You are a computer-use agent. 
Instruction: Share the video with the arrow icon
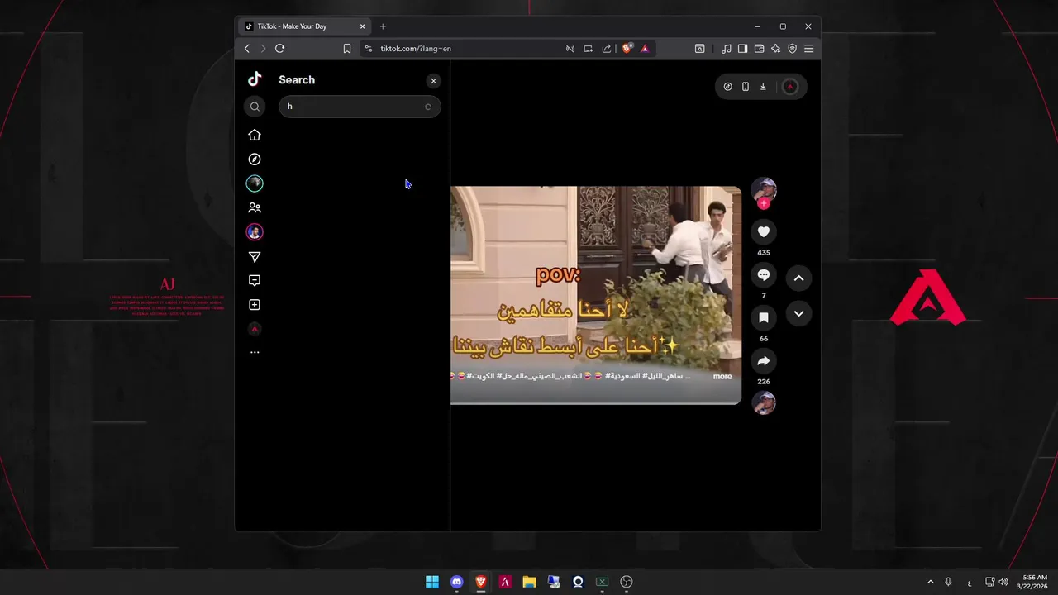point(764,361)
